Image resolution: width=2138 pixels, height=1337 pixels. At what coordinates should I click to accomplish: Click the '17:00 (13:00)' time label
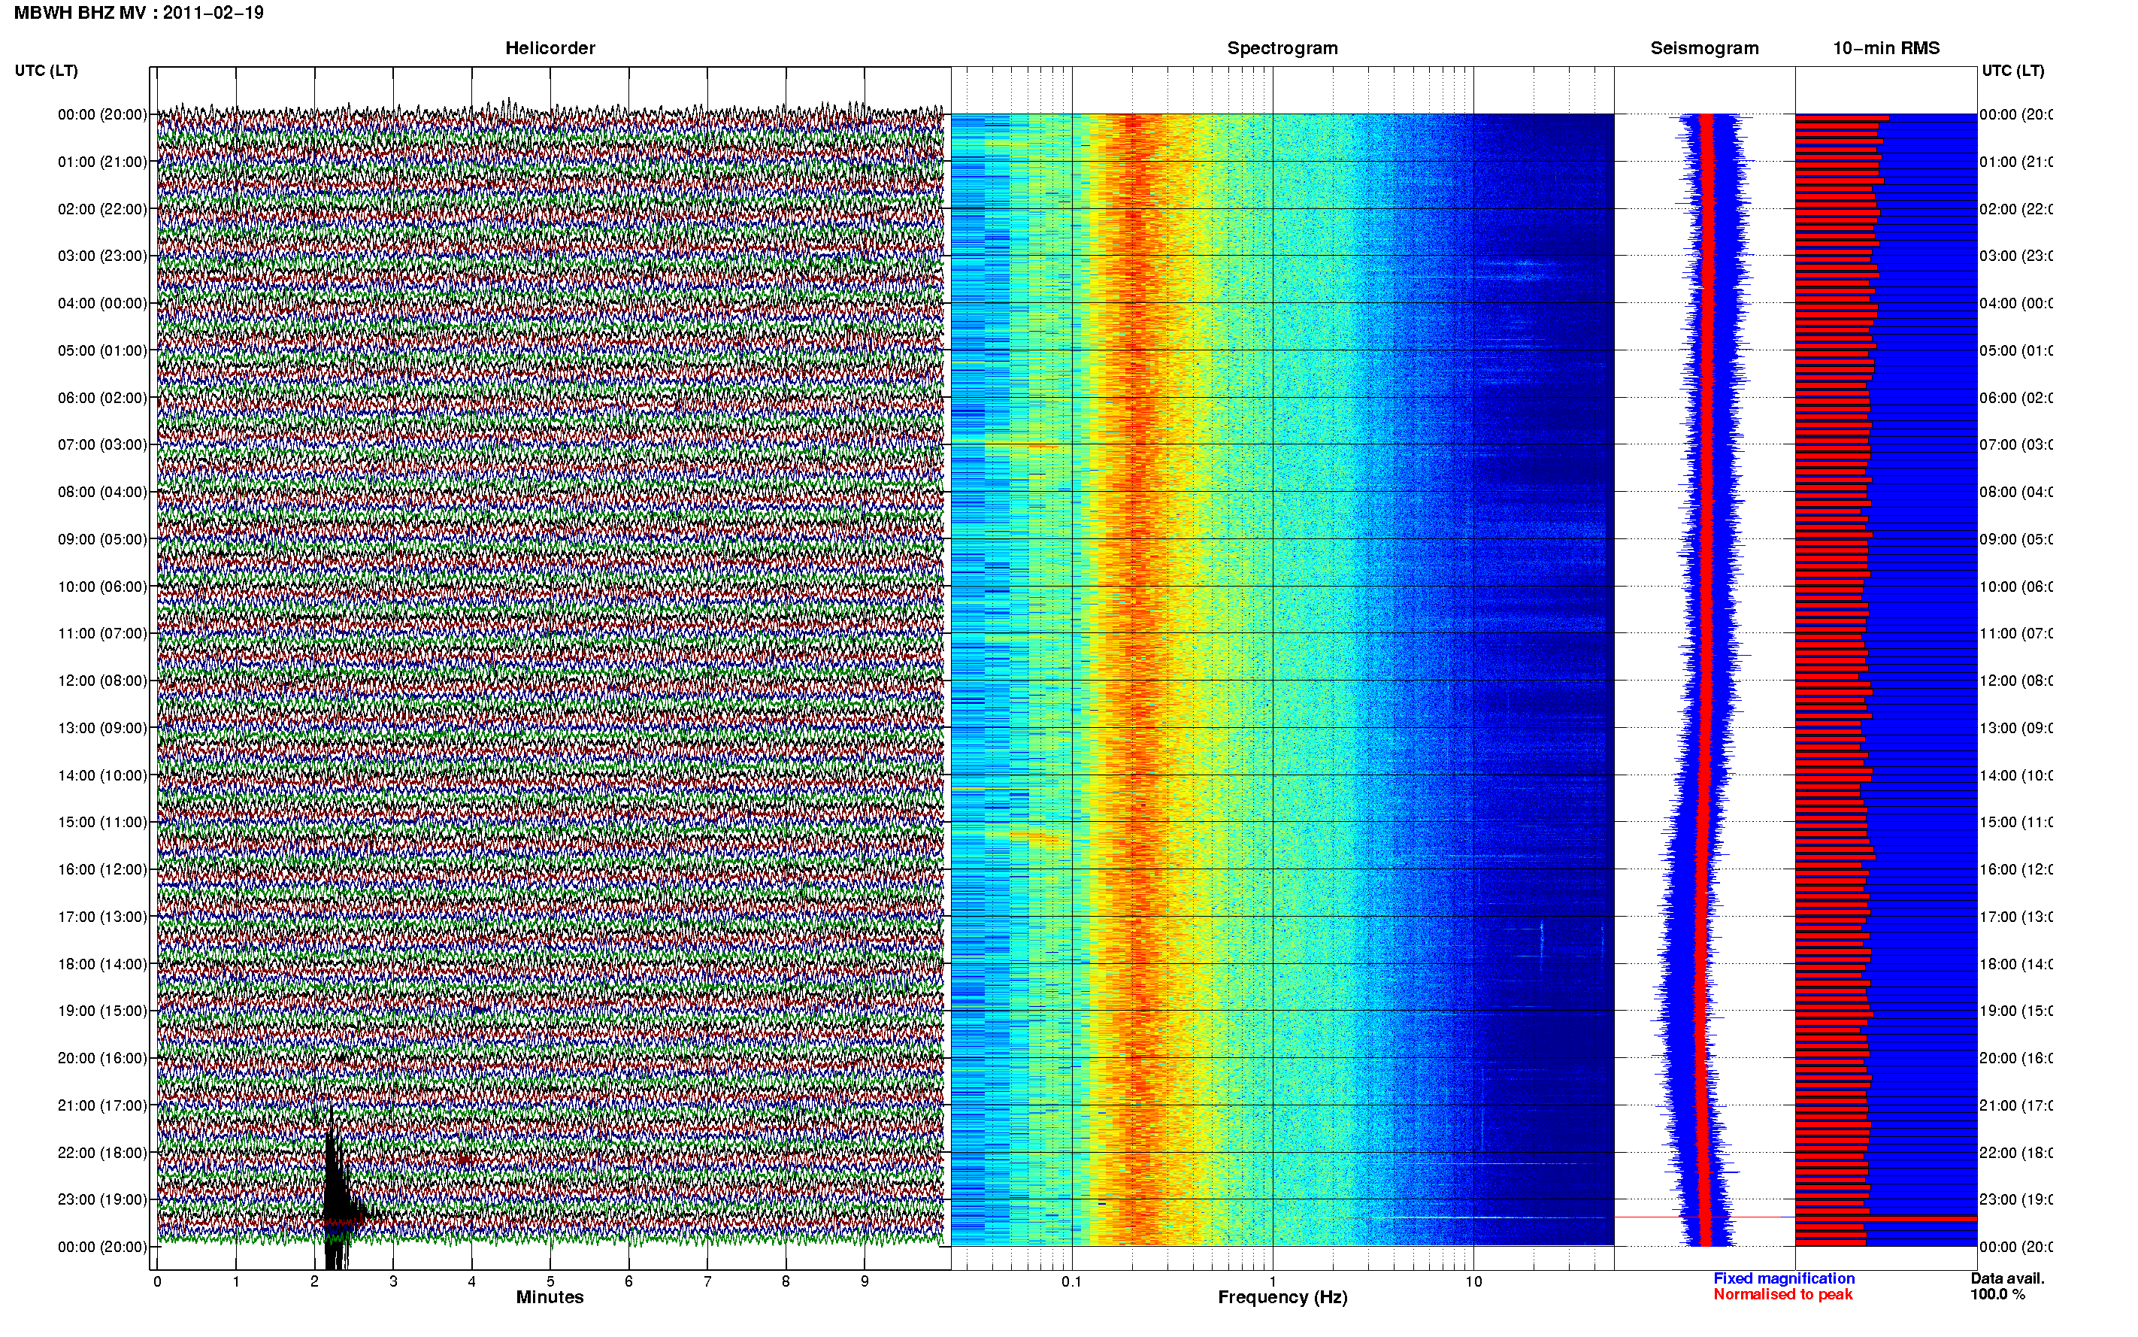pos(102,917)
